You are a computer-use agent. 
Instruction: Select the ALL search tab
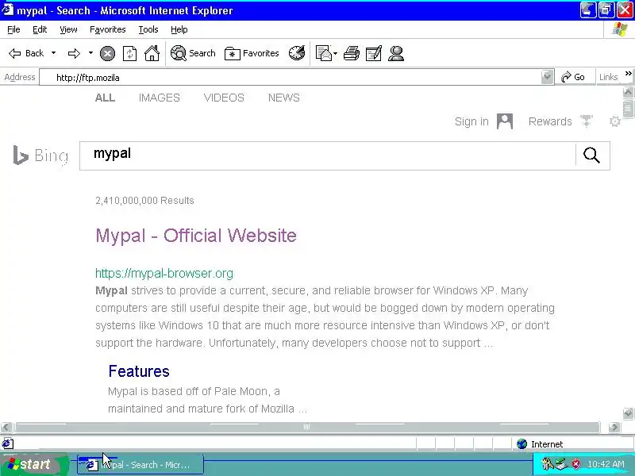pyautogui.click(x=105, y=98)
